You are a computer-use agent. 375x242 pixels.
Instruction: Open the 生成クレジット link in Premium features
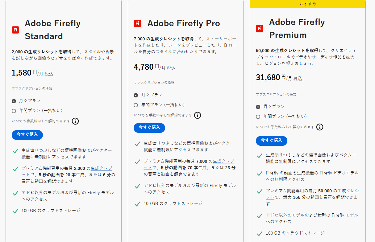349,191
